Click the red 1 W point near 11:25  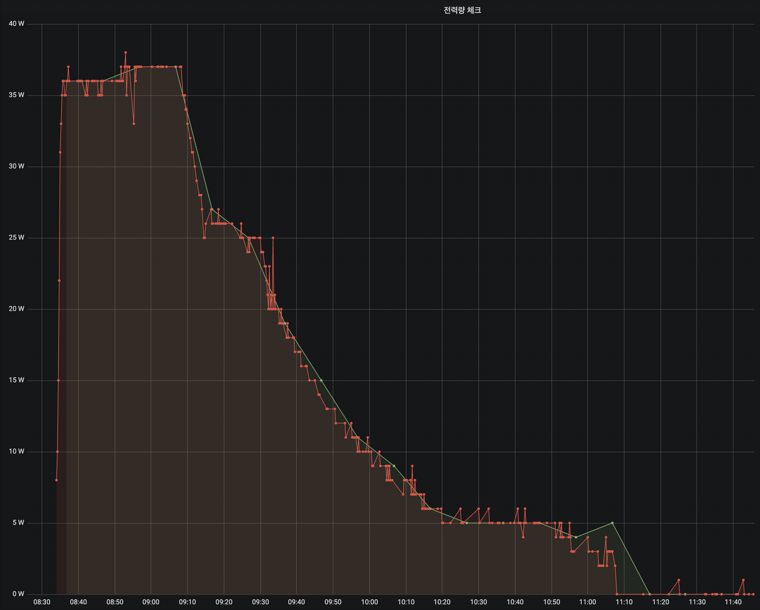[679, 580]
